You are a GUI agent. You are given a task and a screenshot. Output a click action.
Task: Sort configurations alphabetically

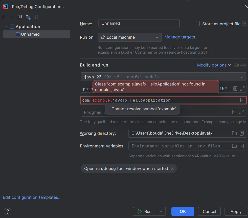pyautogui.click(x=36, y=17)
